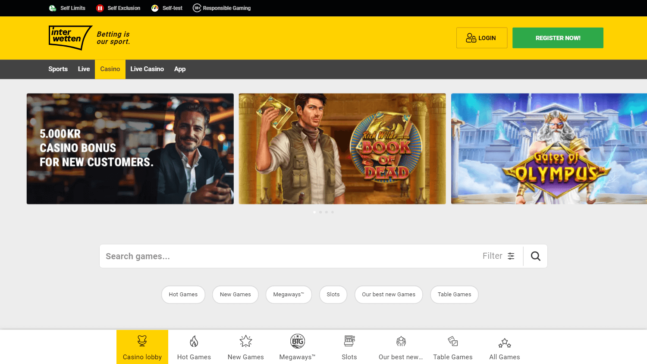Select the Casino tab
The height and width of the screenshot is (364, 647).
click(110, 69)
